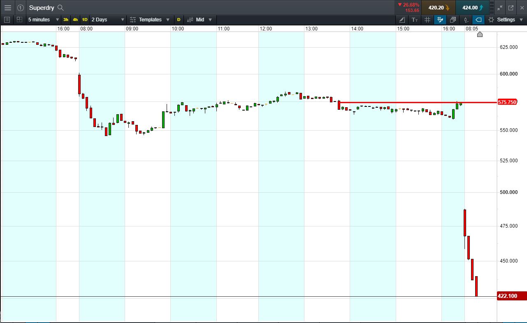This screenshot has width=527, height=323.
Task: Open the list view icon in toolbar
Action: pyautogui.click(x=7, y=19)
